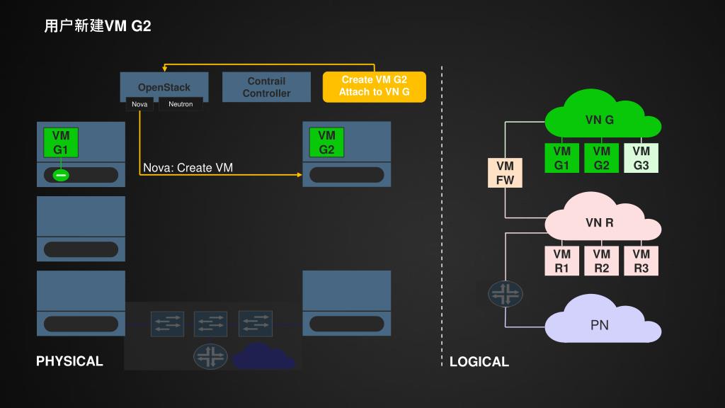Click the green VN G cloud
The image size is (725, 408).
603,114
